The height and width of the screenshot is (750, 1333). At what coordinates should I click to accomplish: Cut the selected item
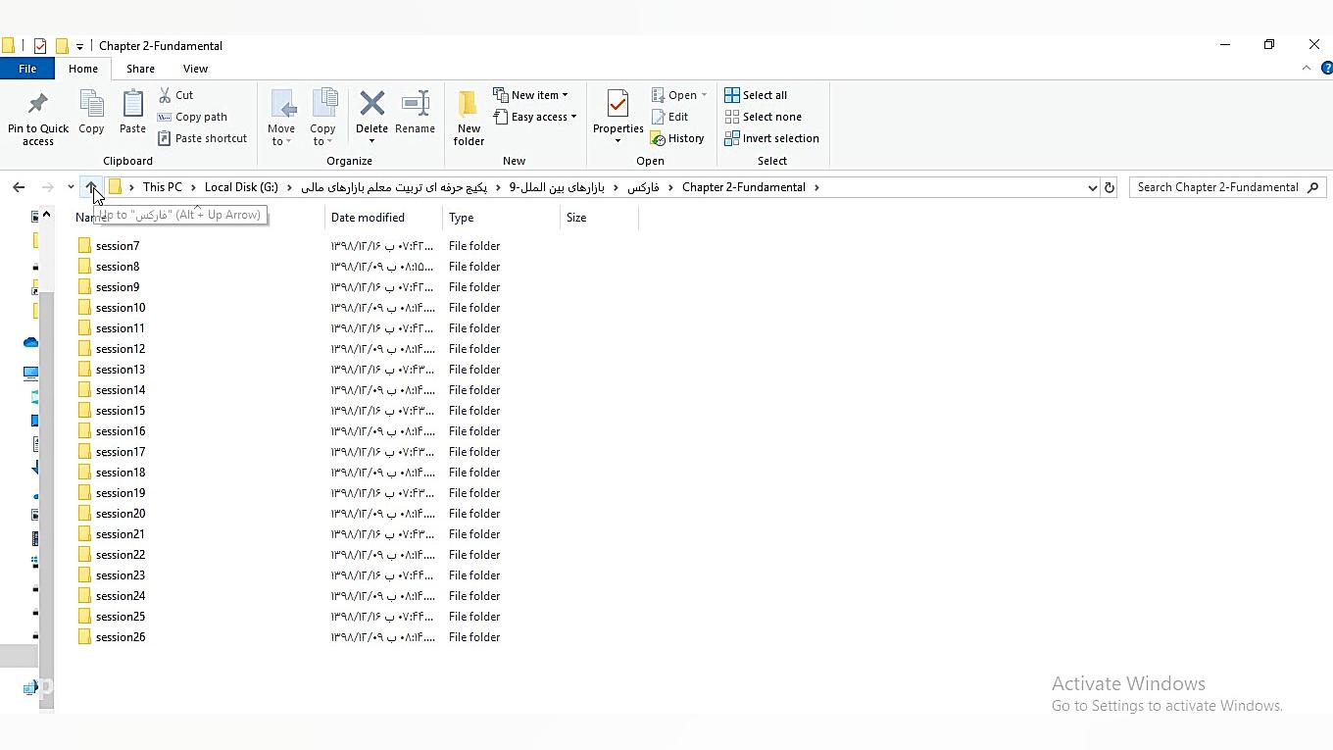click(176, 95)
